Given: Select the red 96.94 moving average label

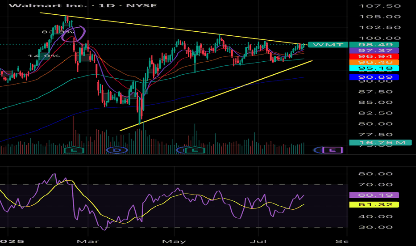Looking at the screenshot, I should coord(374,56).
